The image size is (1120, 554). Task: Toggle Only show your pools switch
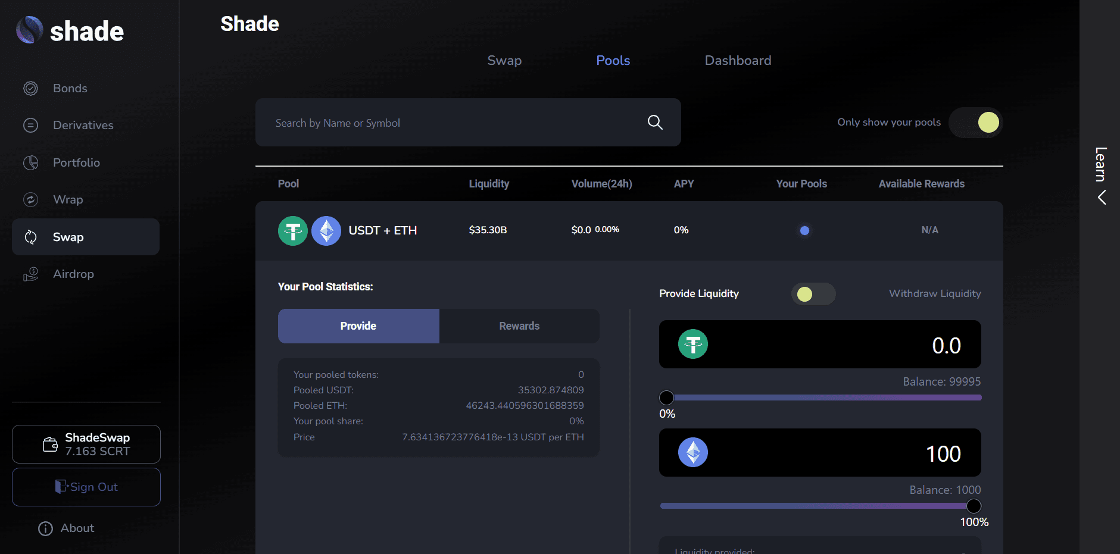(x=976, y=123)
